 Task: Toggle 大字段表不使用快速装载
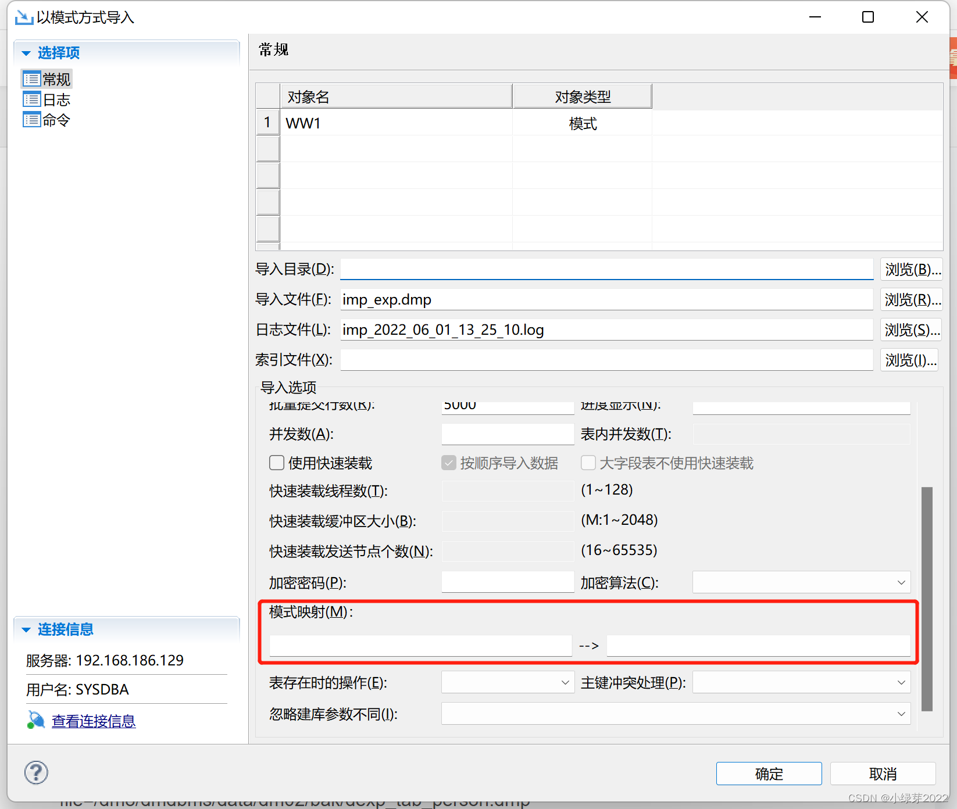pos(588,463)
